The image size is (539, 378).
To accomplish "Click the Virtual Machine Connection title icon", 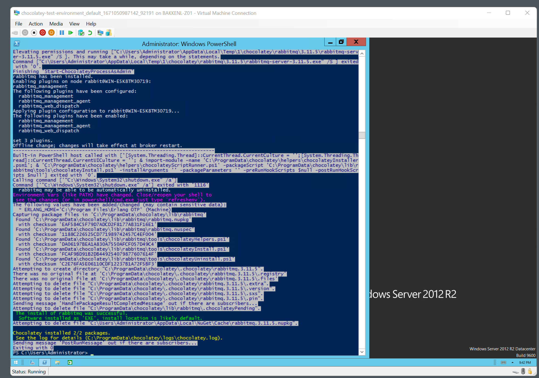I will tap(17, 13).
